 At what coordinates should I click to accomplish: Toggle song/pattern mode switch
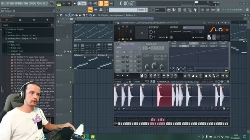59,3
